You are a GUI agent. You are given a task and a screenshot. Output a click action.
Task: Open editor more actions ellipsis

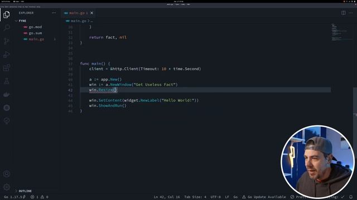[351, 13]
